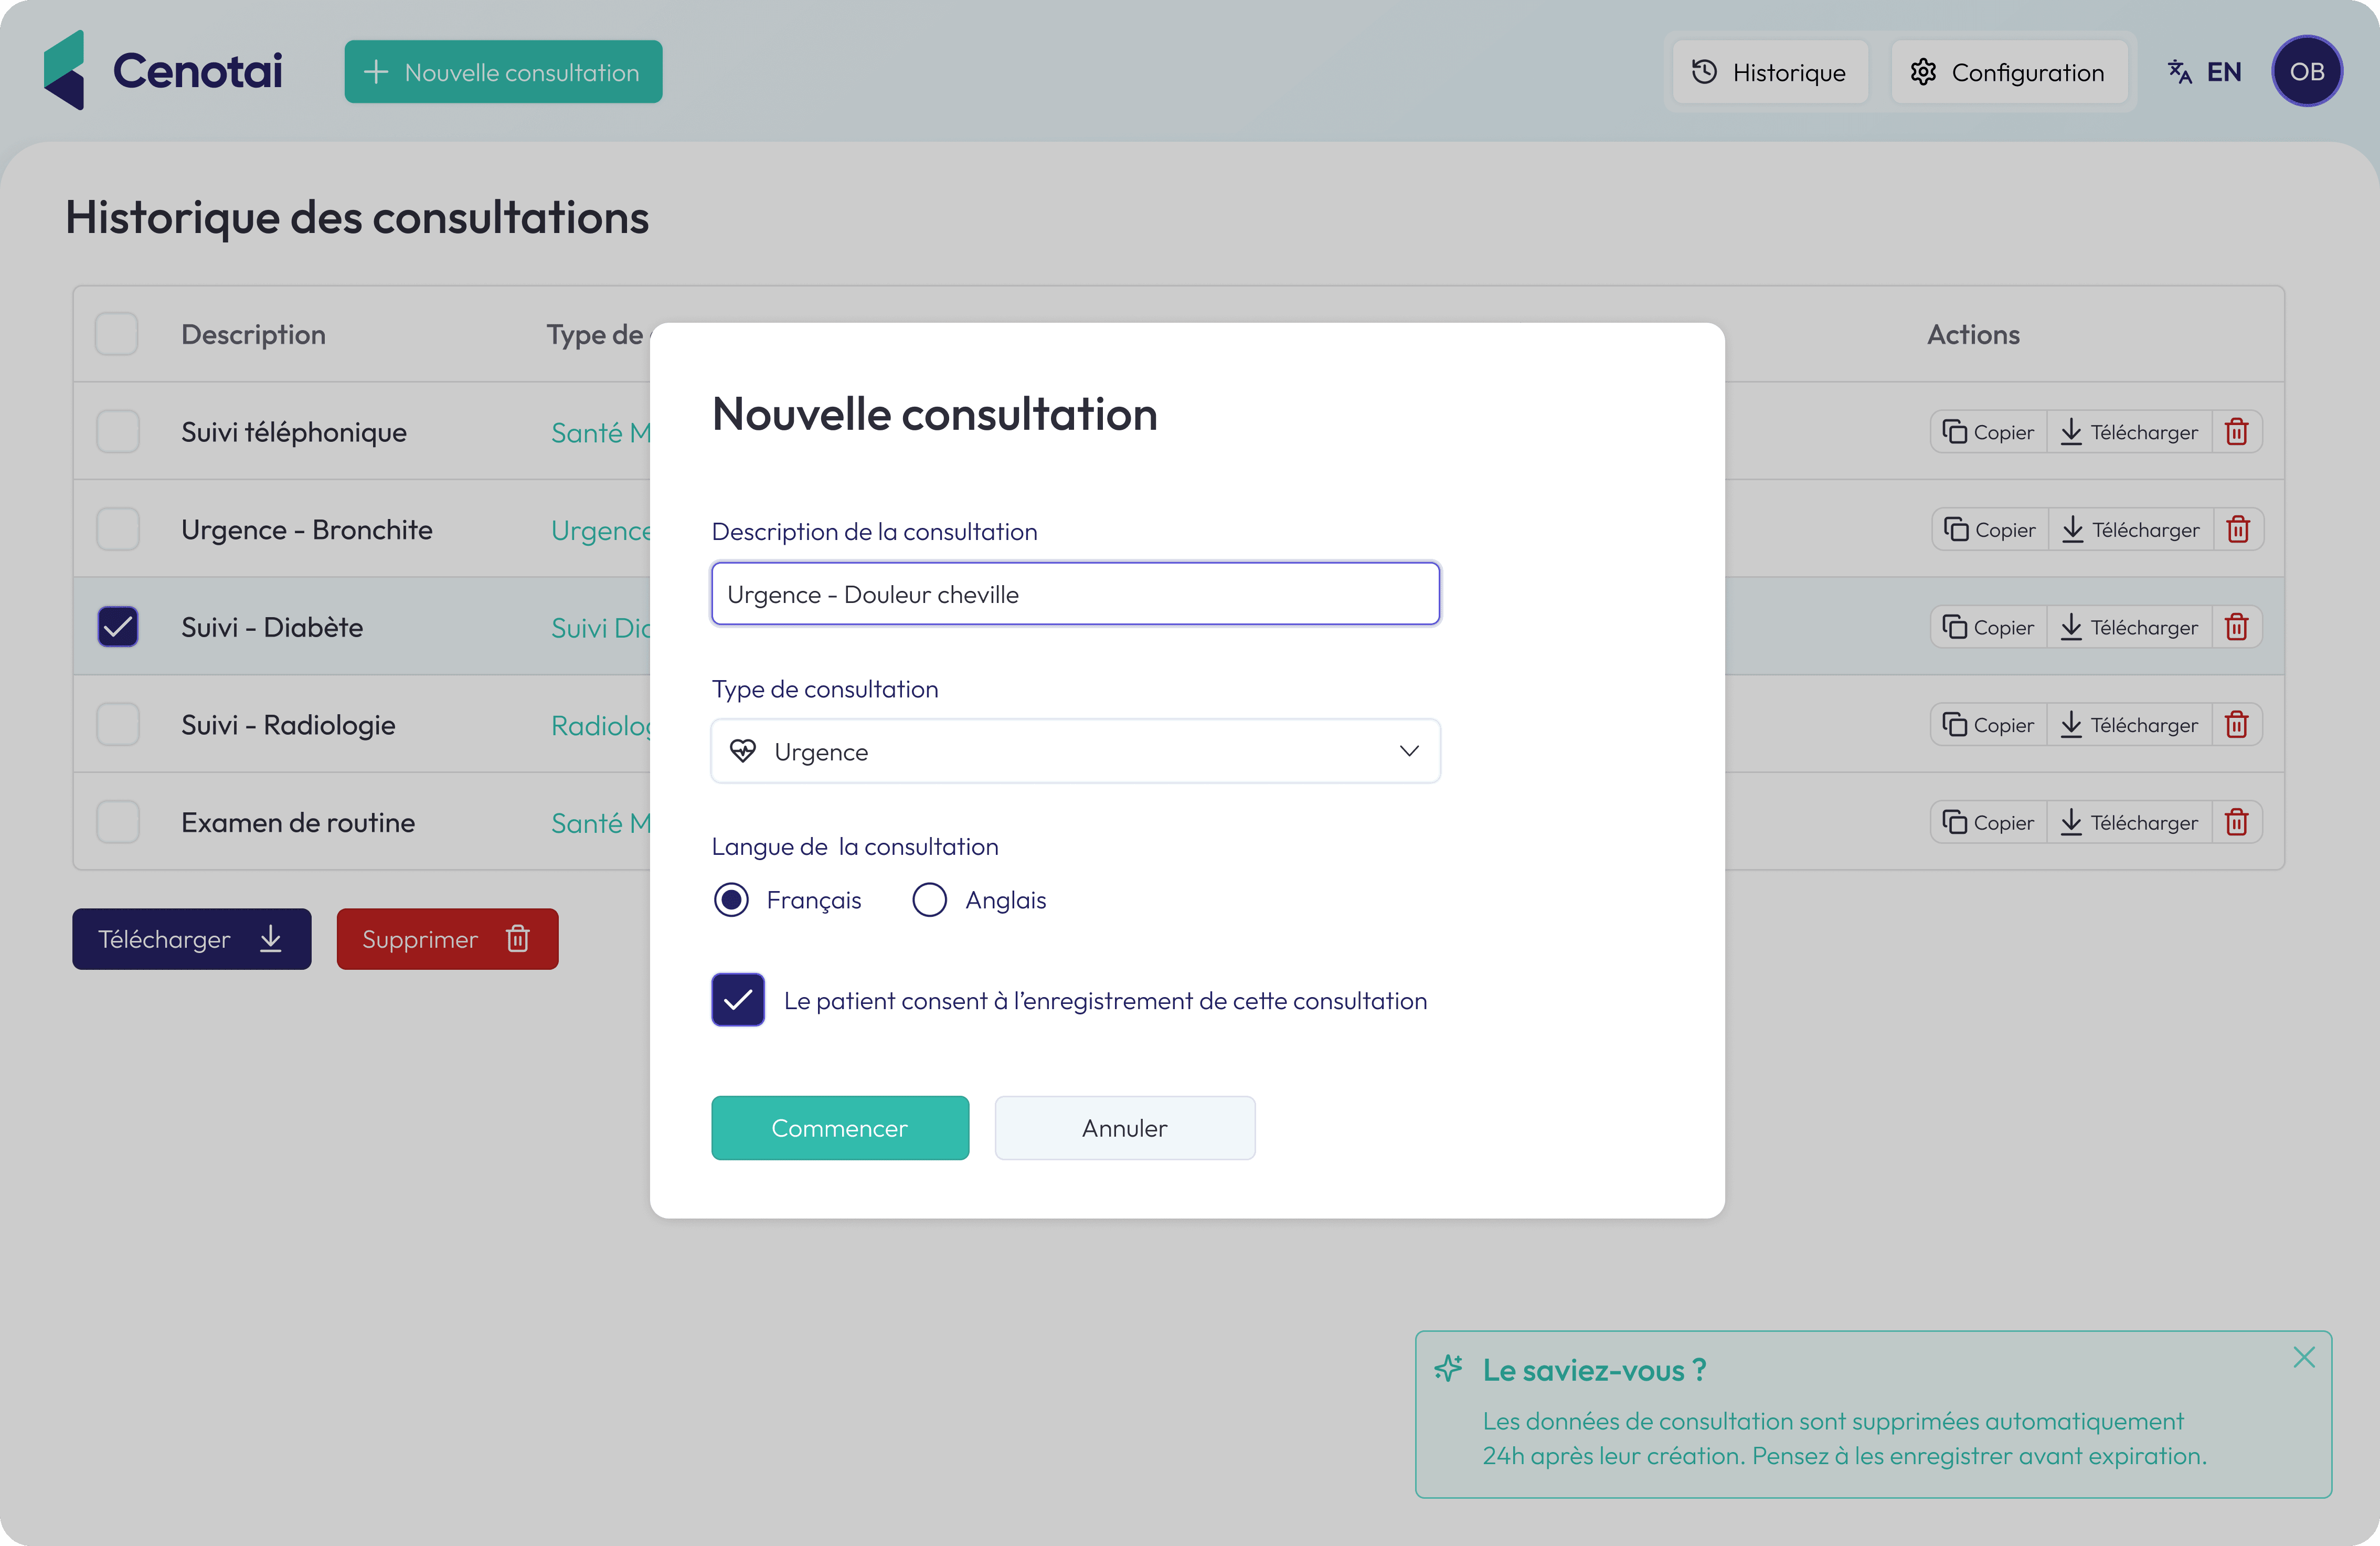Click the translate language icon beside EN
This screenshot has width=2380, height=1546.
tap(2180, 72)
